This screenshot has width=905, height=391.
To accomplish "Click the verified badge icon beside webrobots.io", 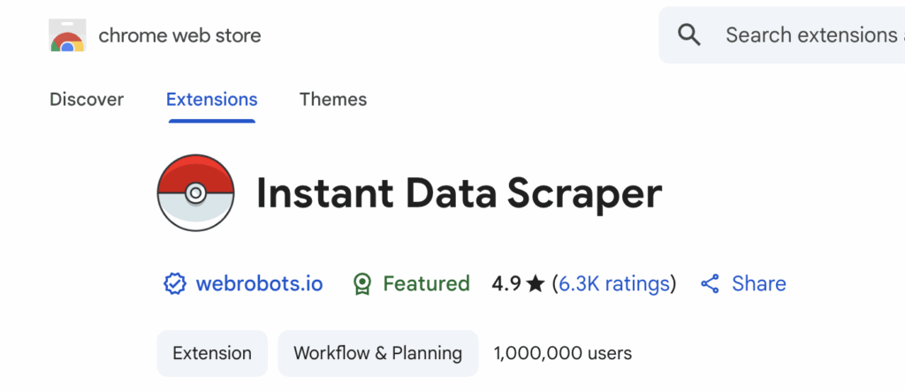I will [174, 284].
